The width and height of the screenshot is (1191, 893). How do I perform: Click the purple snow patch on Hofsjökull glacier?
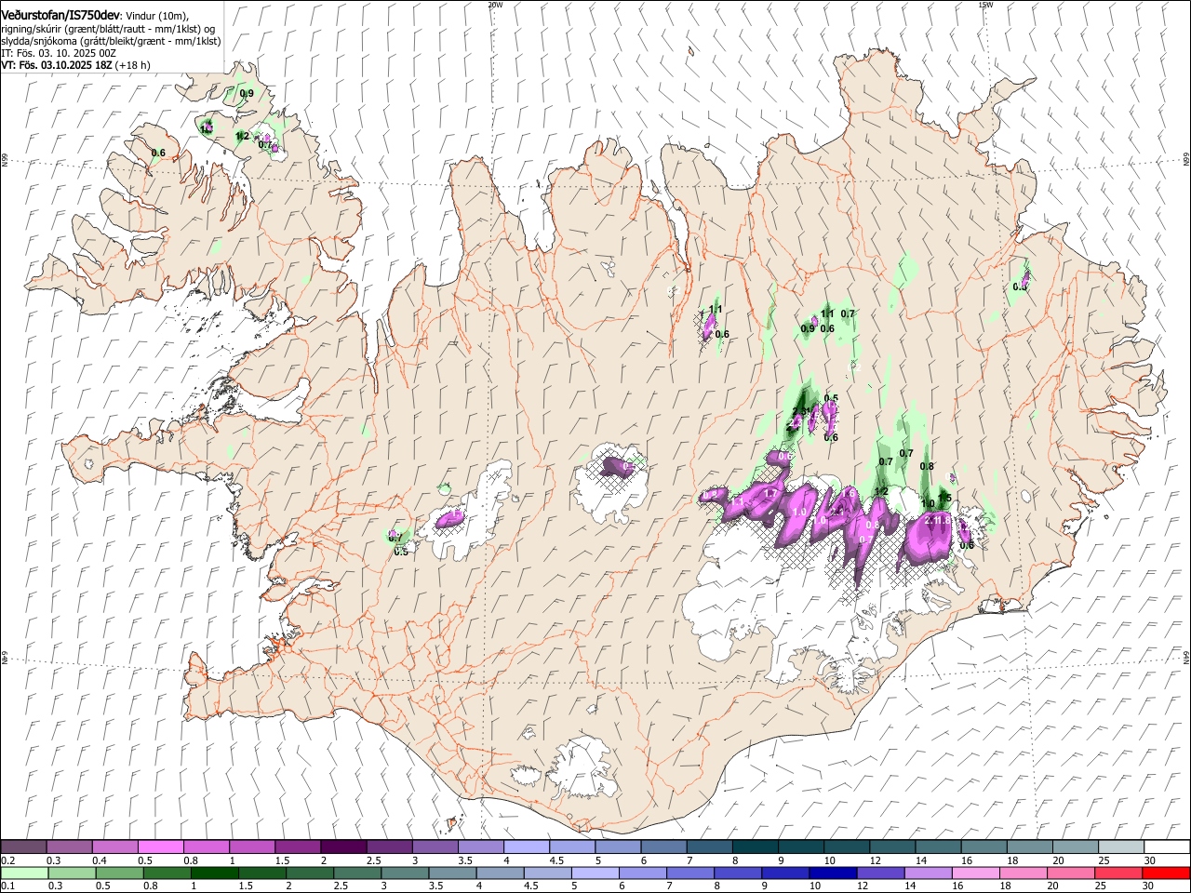617,465
